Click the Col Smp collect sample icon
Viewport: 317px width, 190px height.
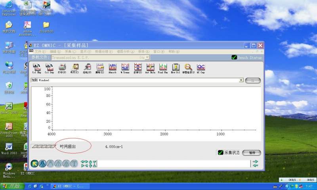[x=49, y=68]
